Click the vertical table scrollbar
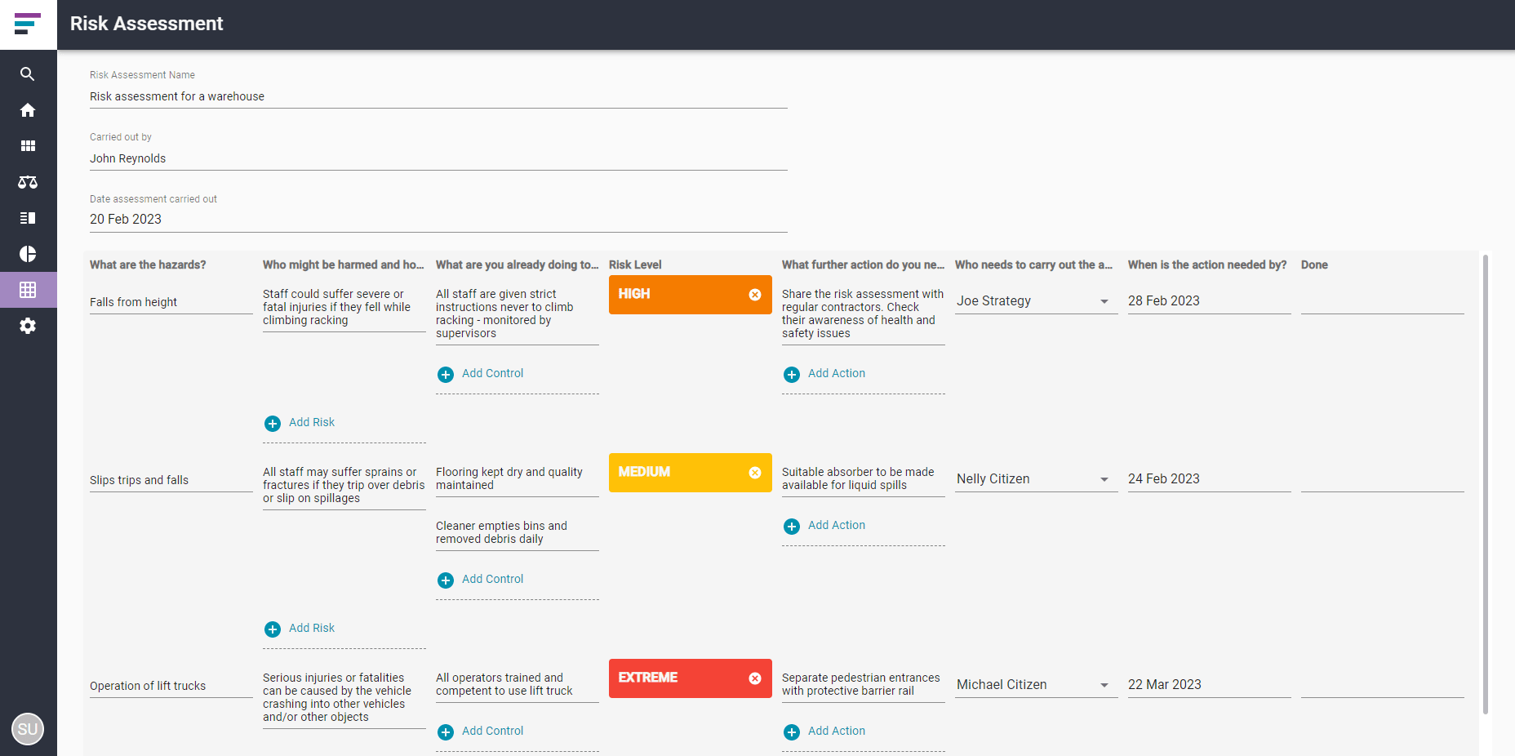The width and height of the screenshot is (1515, 756). tap(1486, 484)
